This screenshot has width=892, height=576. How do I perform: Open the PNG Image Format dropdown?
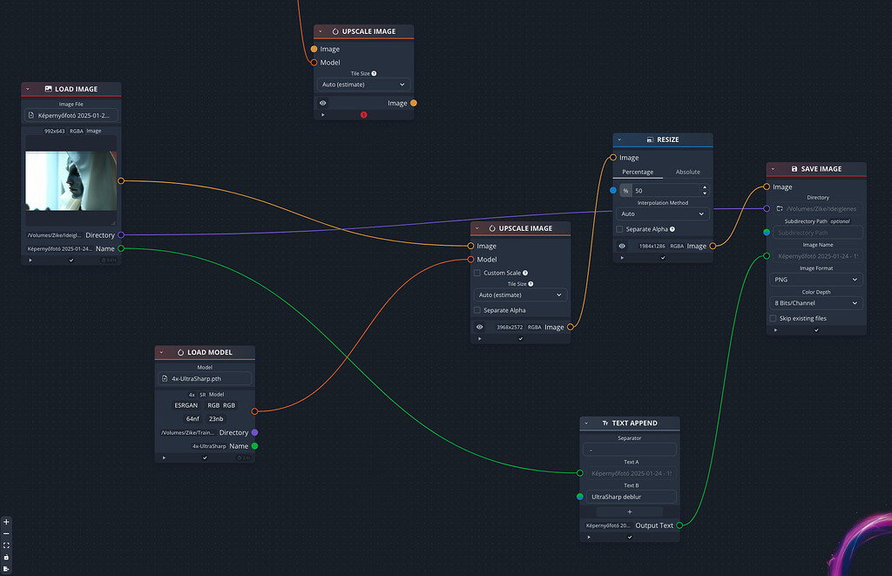coord(816,280)
